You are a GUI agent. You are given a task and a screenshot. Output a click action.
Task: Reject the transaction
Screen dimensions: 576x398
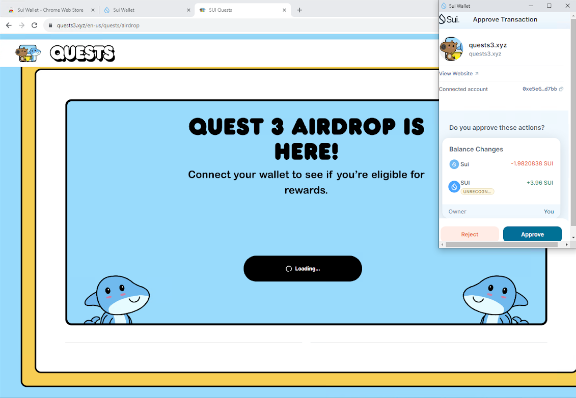tap(470, 234)
